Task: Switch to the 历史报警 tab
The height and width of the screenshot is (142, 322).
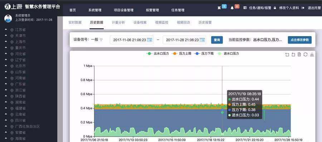Action: click(x=205, y=23)
